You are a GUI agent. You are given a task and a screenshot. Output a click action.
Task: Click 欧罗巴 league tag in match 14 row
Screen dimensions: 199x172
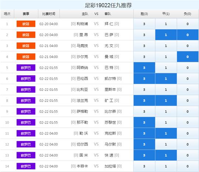pyautogui.click(x=26, y=166)
